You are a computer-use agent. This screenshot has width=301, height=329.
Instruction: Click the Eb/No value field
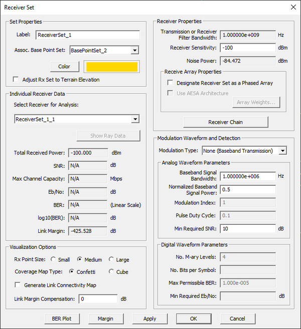click(x=88, y=192)
